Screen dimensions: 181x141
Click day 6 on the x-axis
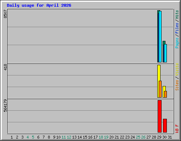click(x=38, y=137)
